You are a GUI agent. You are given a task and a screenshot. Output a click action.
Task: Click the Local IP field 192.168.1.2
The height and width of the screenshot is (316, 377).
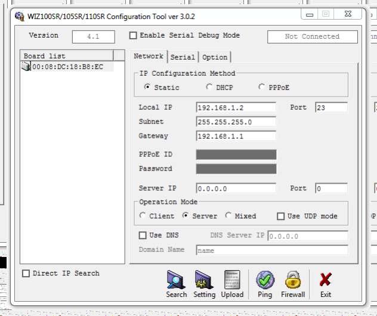tap(236, 108)
